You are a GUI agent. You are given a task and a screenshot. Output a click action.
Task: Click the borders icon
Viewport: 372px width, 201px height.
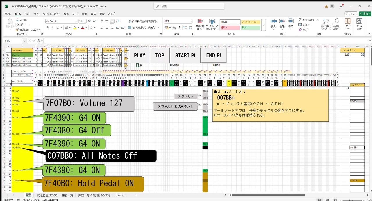point(66,28)
